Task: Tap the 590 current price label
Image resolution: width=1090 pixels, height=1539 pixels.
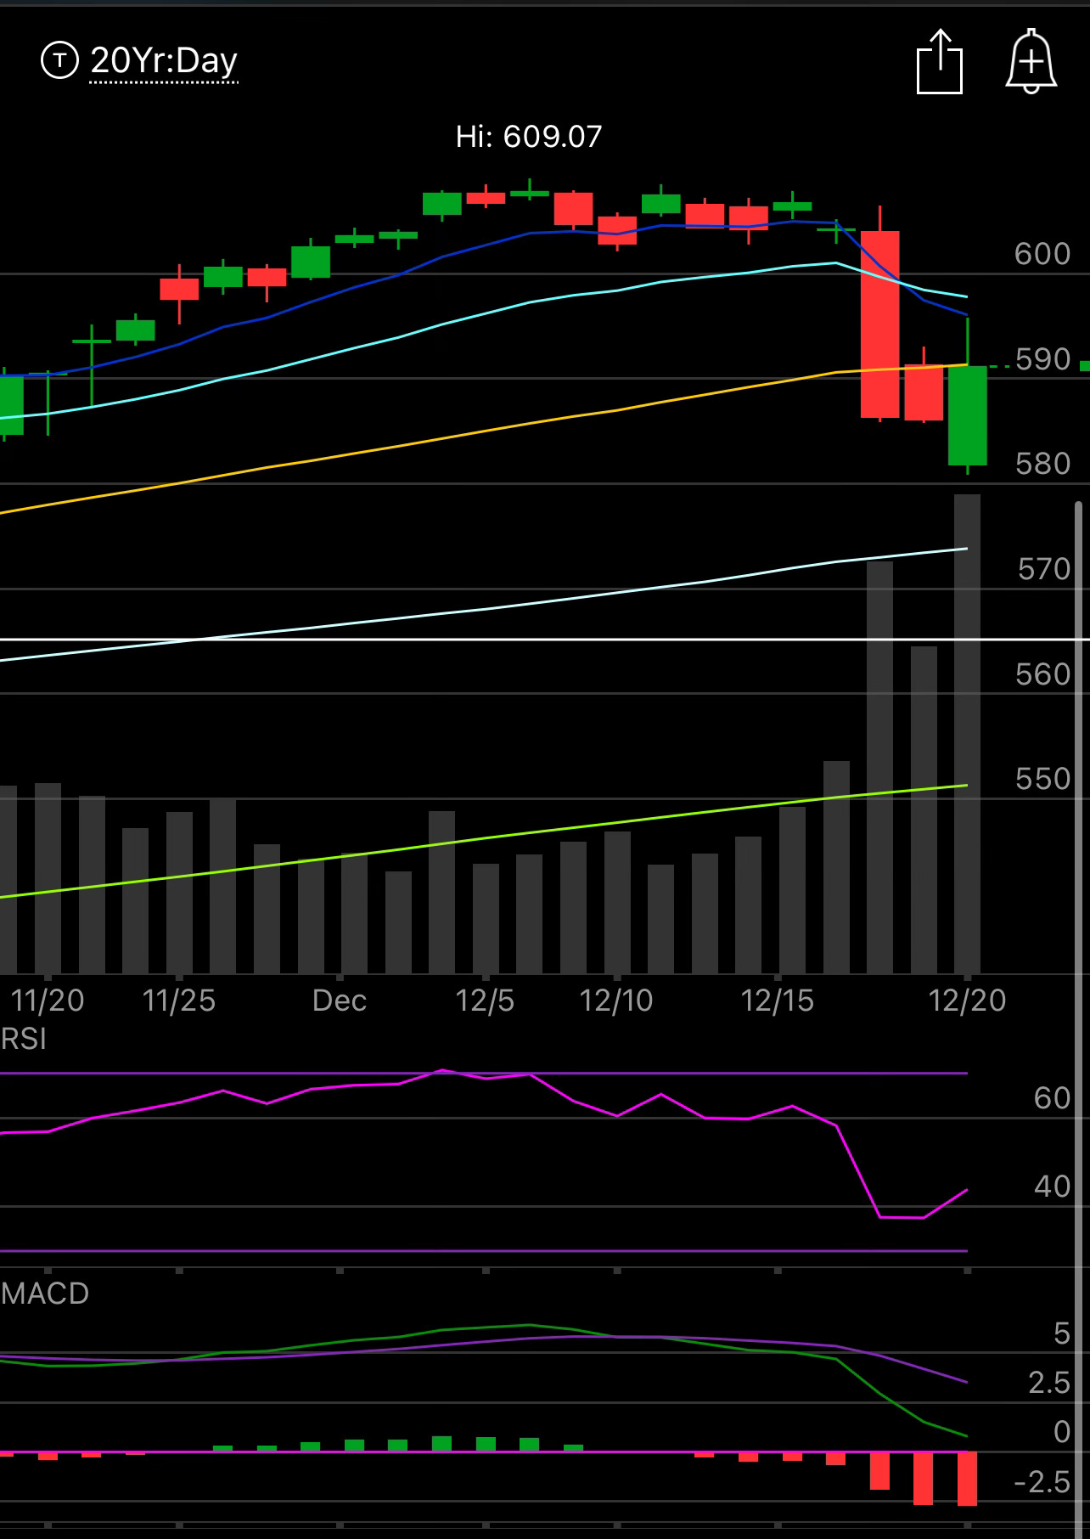Action: click(x=1042, y=359)
